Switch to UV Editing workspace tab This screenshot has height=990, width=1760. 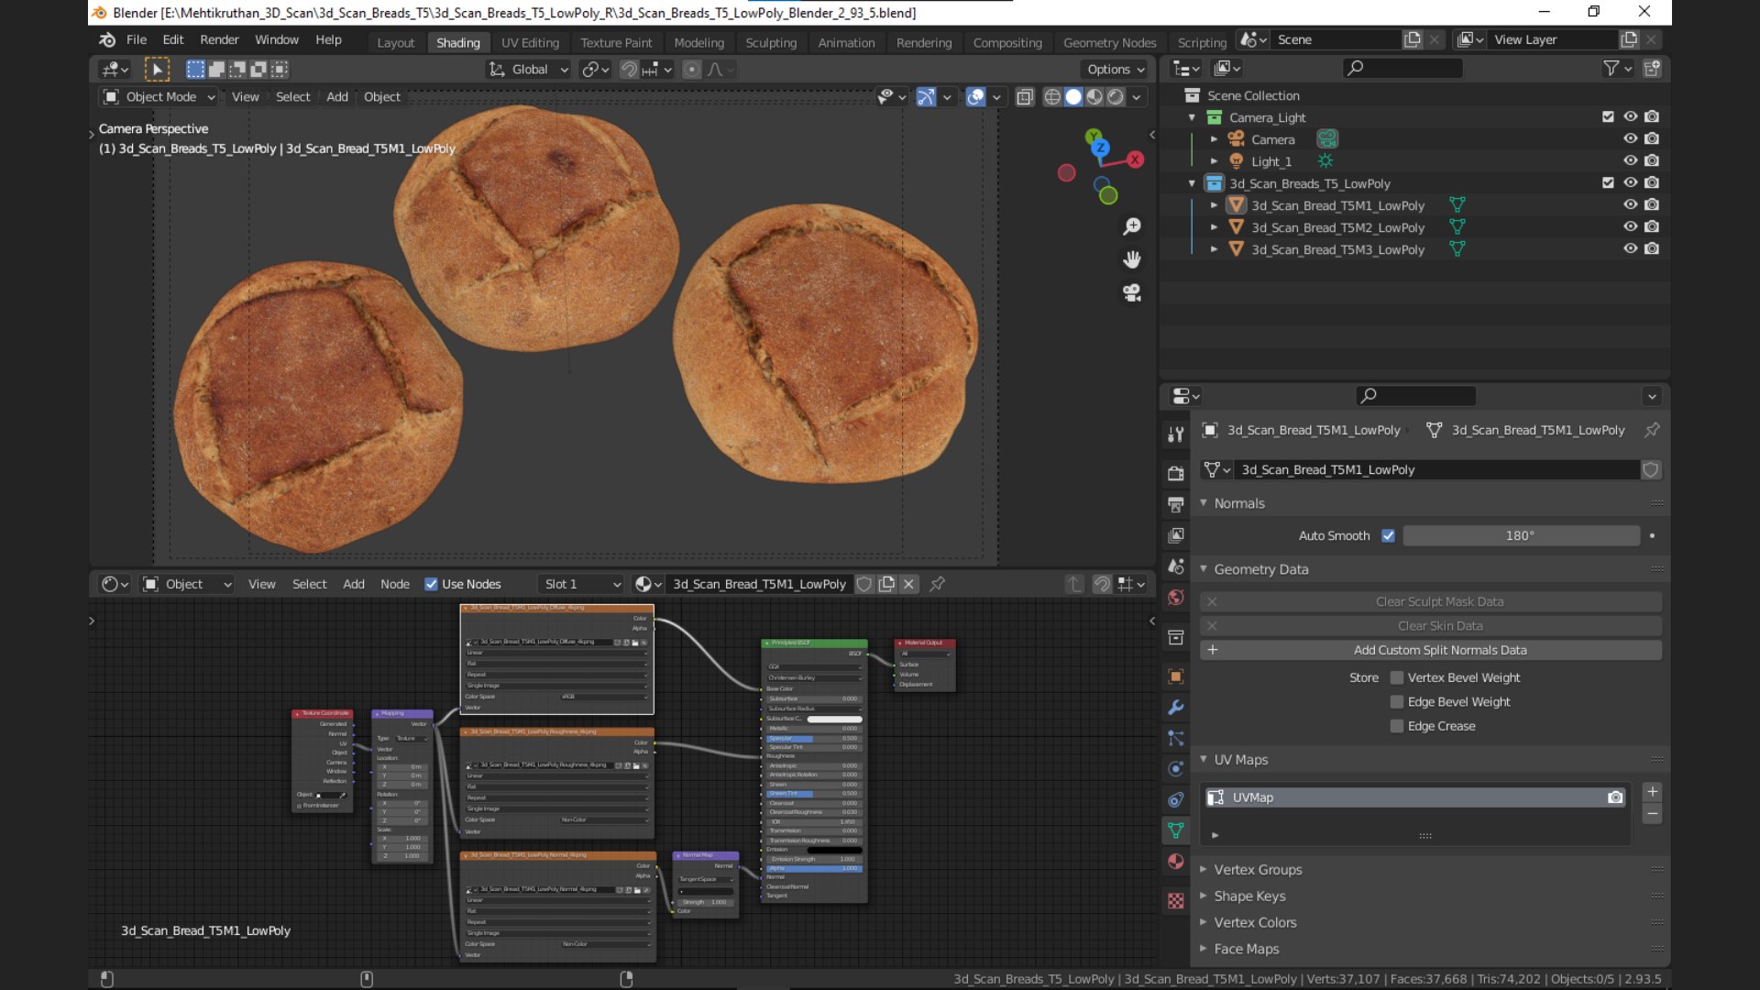coord(530,42)
